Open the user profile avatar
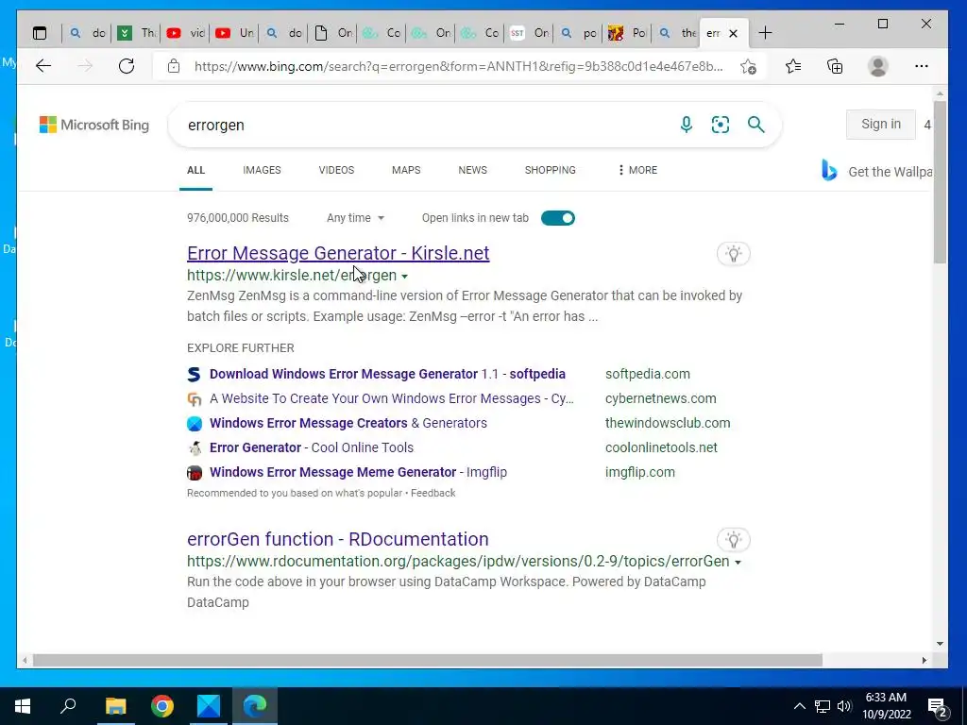The height and width of the screenshot is (725, 967). [x=877, y=66]
